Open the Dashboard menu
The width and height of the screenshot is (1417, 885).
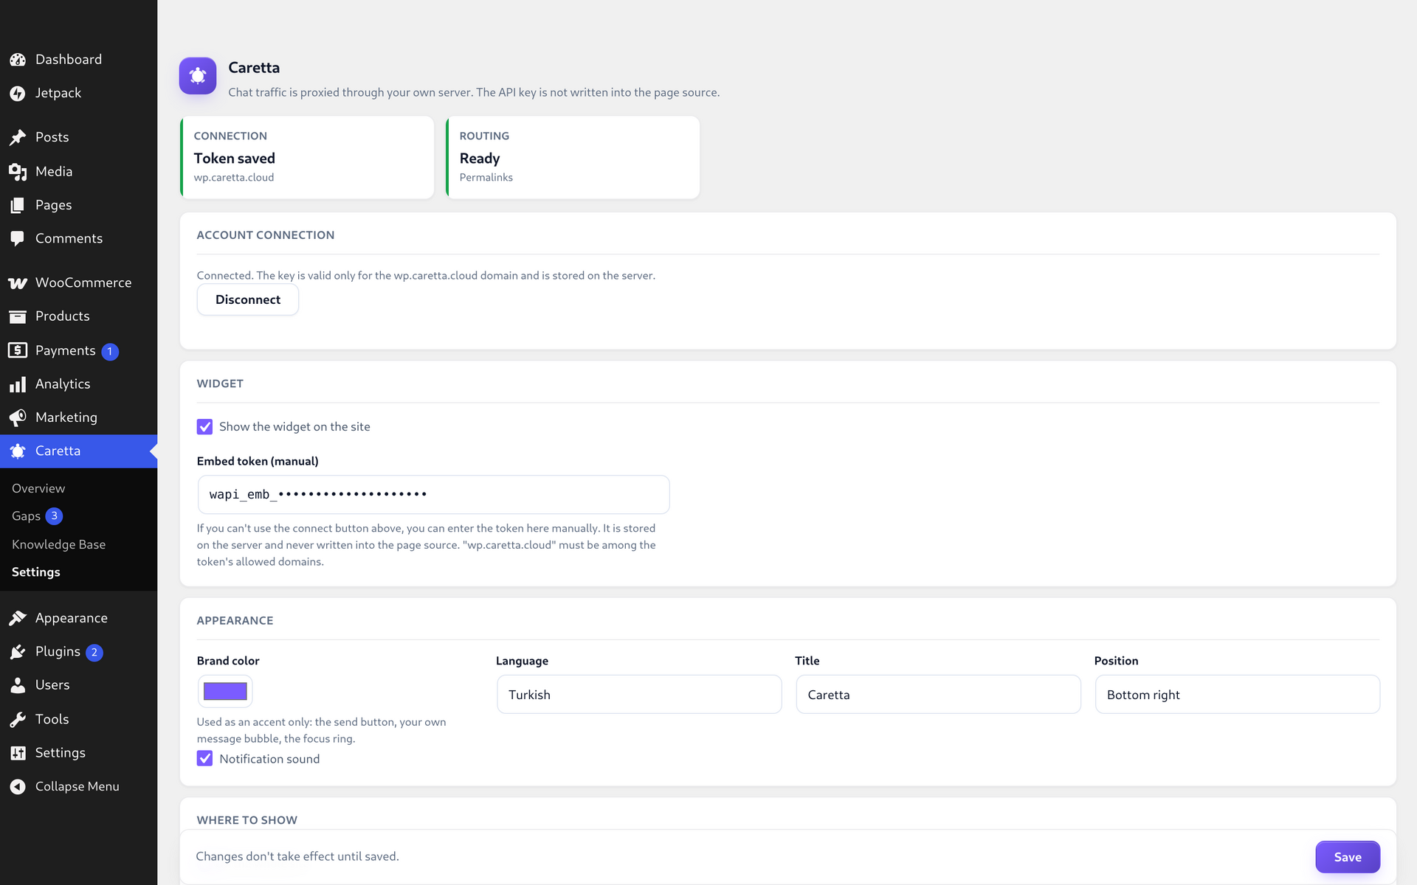pyautogui.click(x=78, y=60)
